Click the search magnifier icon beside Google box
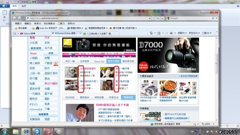240x135 pixels. click(213, 18)
